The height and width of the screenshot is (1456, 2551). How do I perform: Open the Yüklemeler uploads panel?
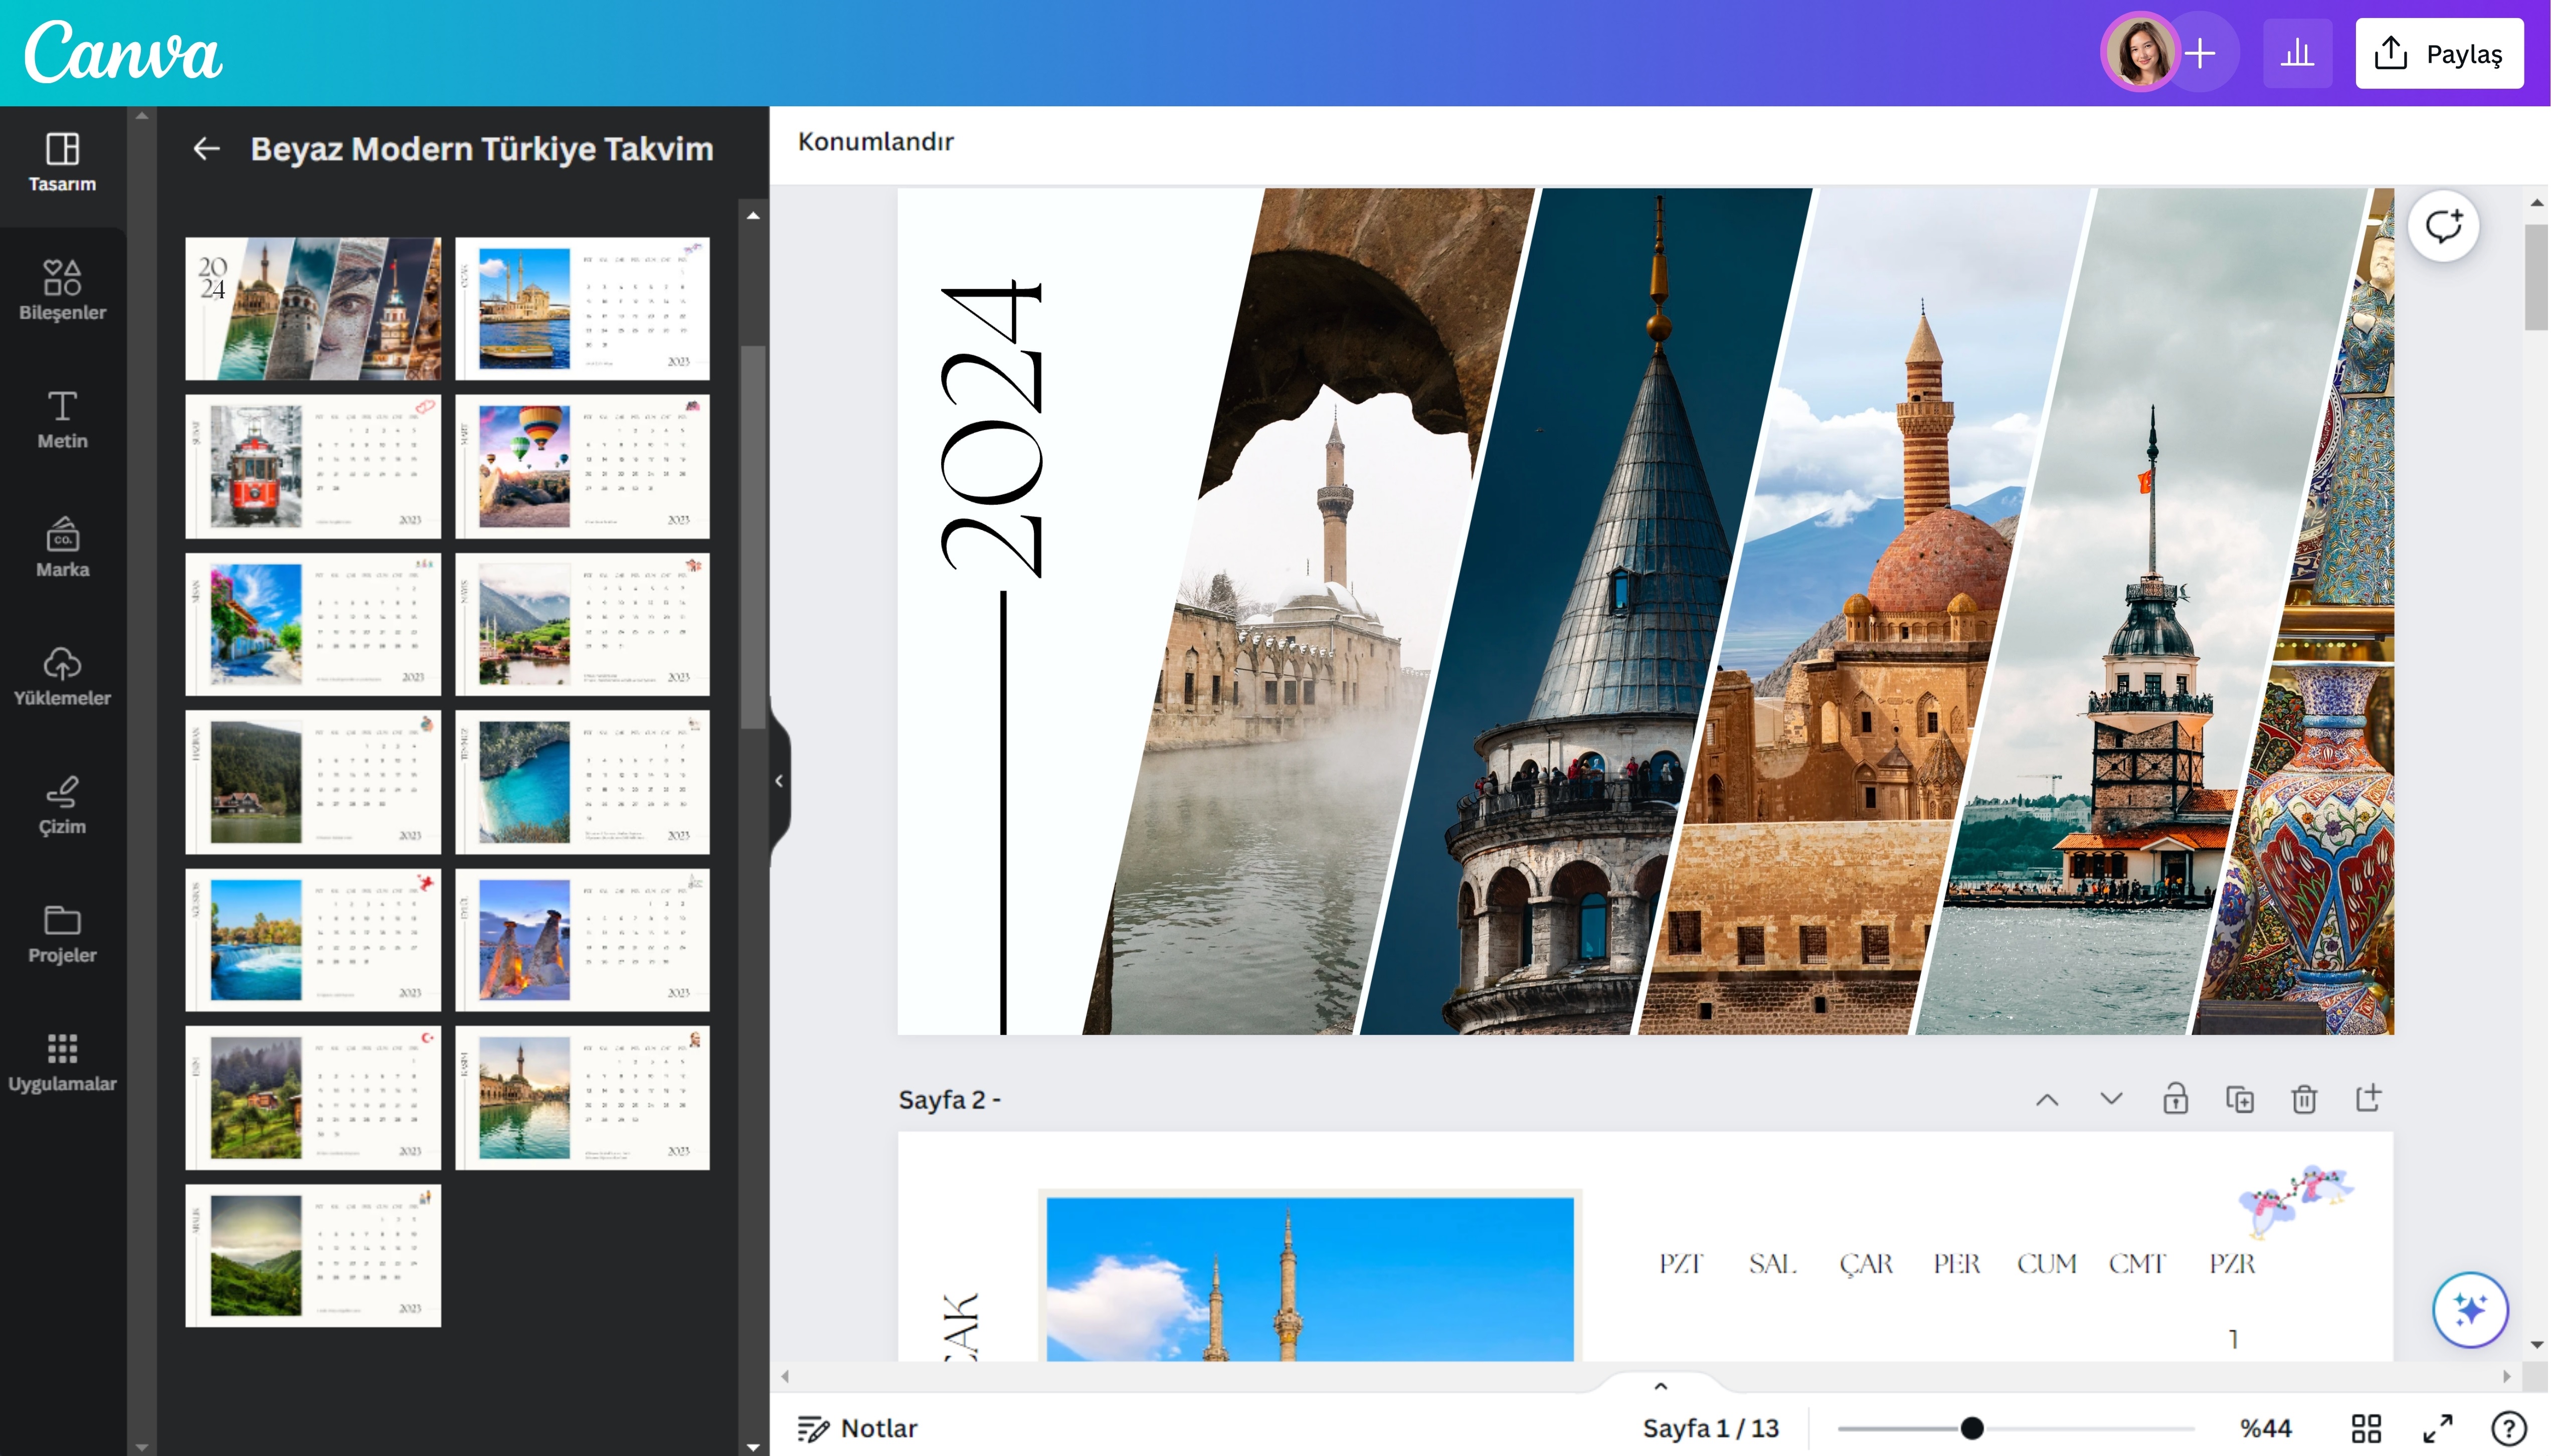(x=62, y=677)
